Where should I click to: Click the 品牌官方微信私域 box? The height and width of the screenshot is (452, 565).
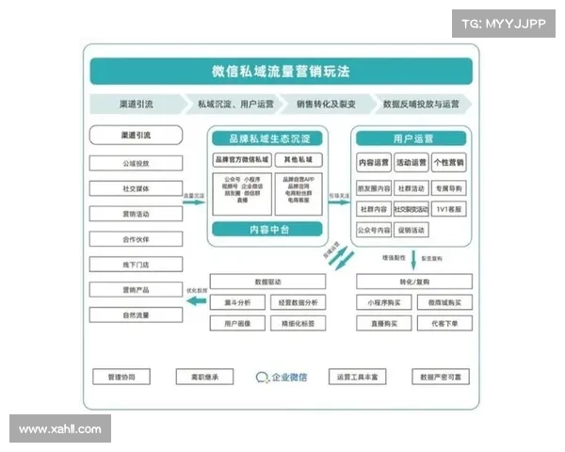point(242,160)
